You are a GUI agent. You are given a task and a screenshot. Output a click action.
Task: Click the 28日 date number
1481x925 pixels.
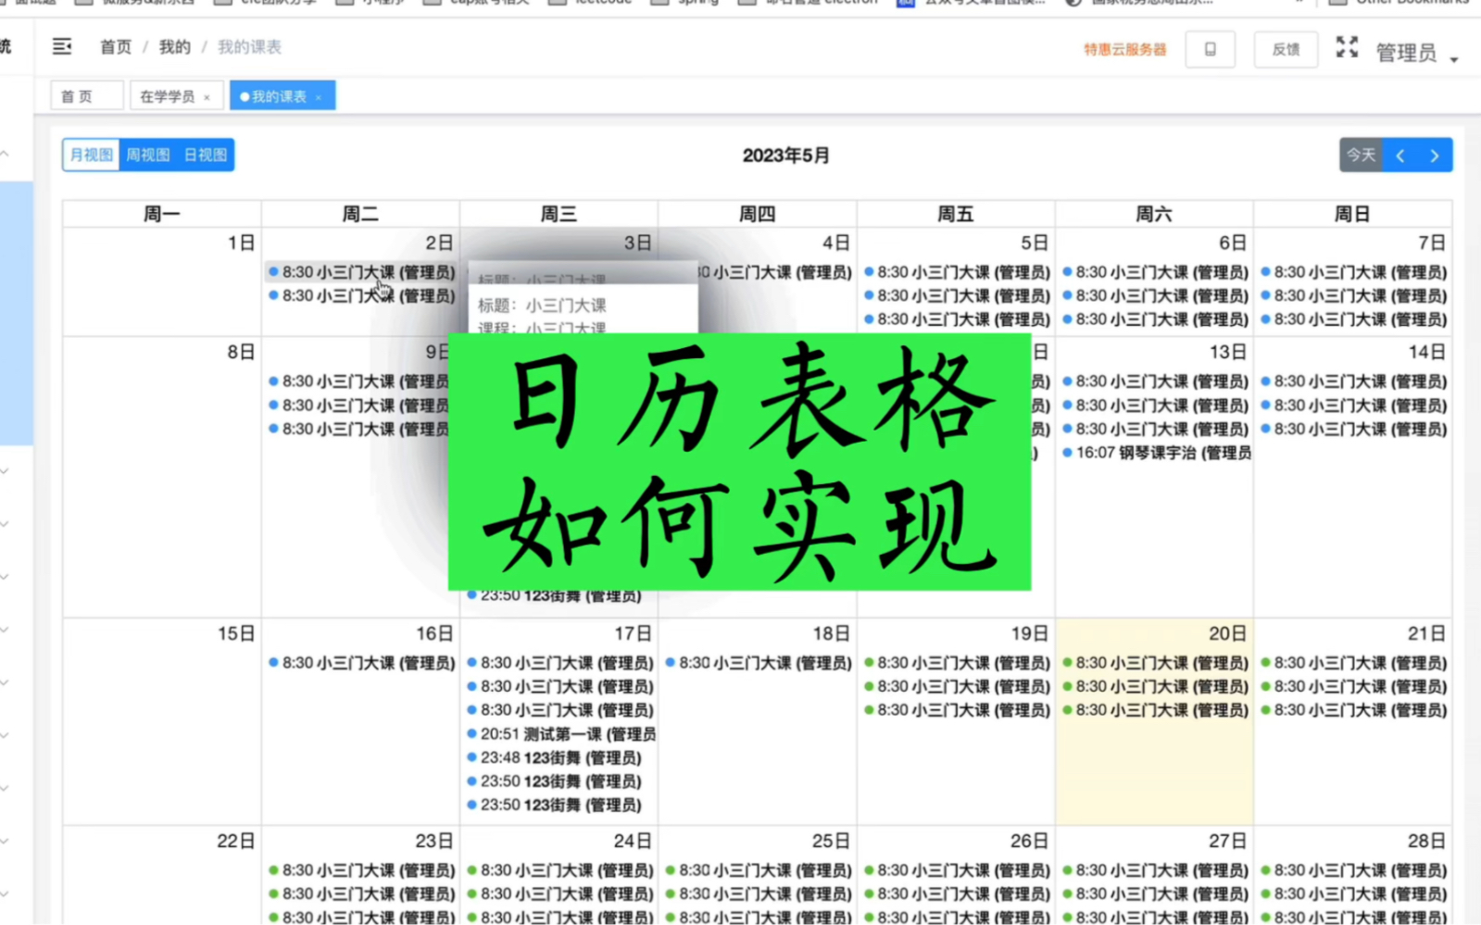point(1426,841)
